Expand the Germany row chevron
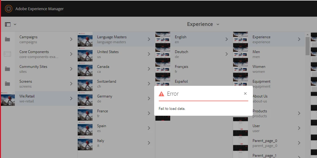This screenshot has width=317, height=158. pyautogui.click(x=149, y=98)
